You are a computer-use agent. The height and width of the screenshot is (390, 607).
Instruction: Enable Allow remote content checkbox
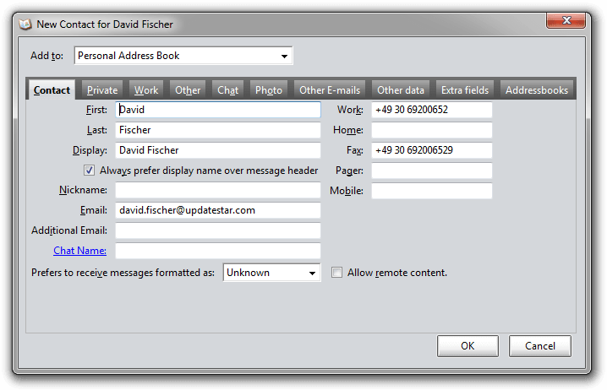(x=337, y=273)
